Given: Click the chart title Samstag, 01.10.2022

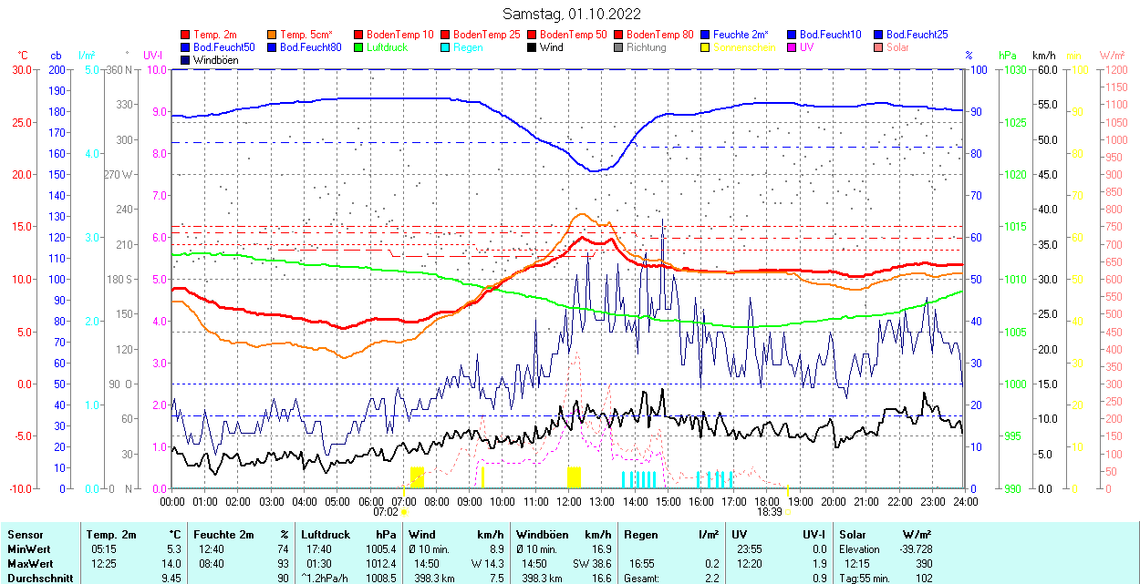Looking at the screenshot, I should [572, 14].
